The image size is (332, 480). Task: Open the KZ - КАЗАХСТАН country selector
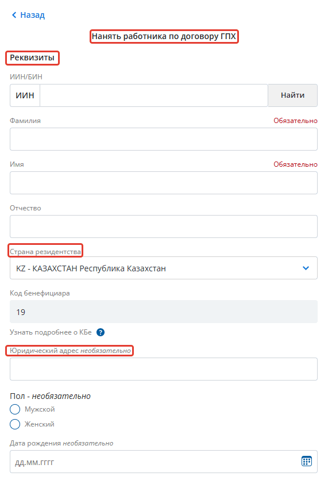[164, 268]
